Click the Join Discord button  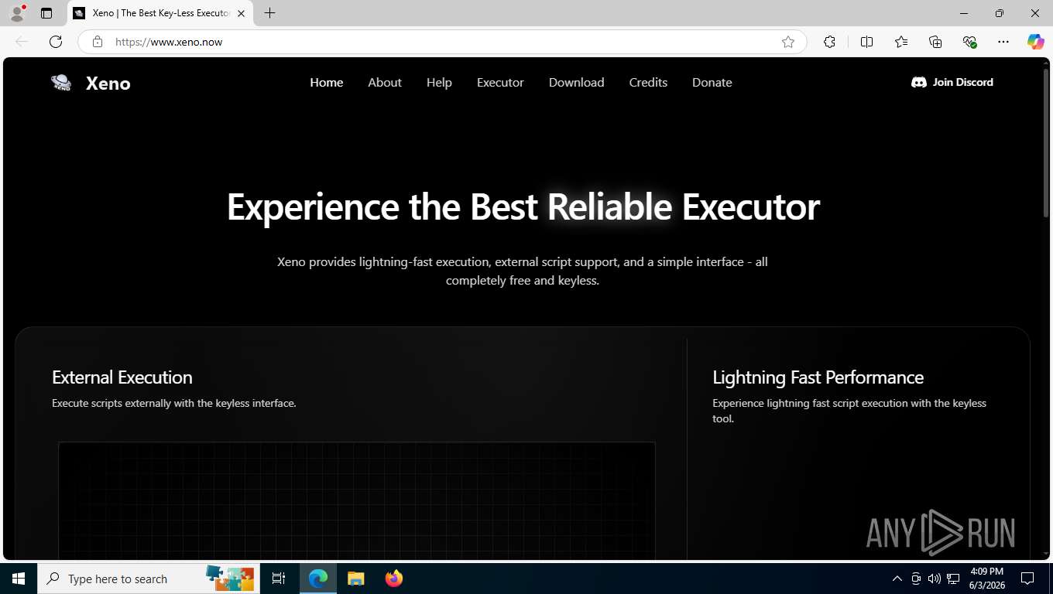click(952, 82)
